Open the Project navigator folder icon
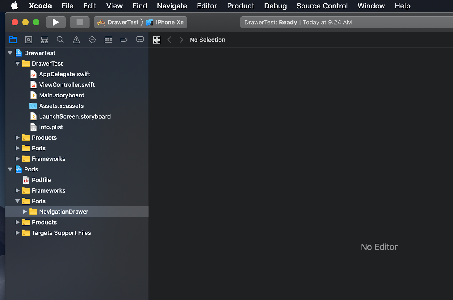 (13, 40)
